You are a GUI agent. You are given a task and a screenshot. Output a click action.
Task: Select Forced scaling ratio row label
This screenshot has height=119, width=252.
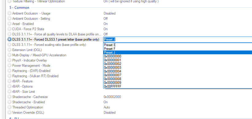pyautogui.click(x=49, y=45)
